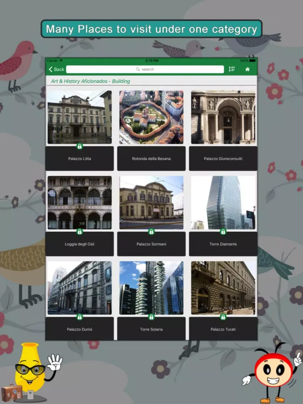Select the Torre Diamante label
Screen dimensions: 303x404
pyautogui.click(x=223, y=244)
